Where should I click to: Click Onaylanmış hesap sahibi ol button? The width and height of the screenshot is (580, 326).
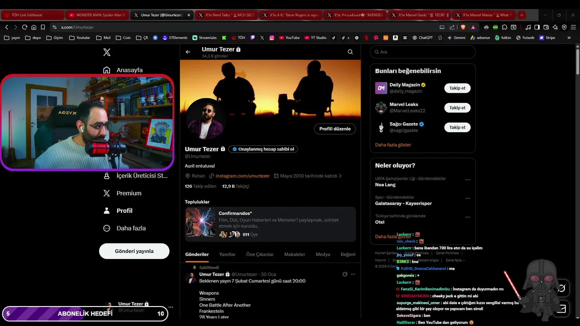(x=263, y=149)
